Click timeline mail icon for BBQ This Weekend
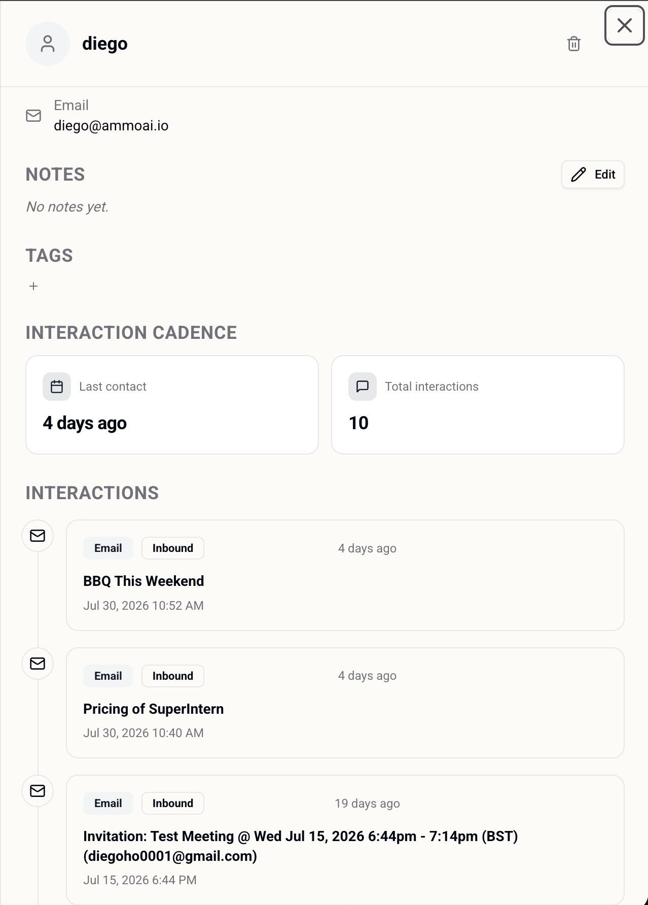Screen dimensions: 648x905 (38, 536)
